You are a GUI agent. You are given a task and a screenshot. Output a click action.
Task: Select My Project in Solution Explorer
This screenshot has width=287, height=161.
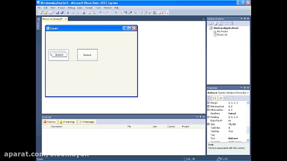click(222, 31)
